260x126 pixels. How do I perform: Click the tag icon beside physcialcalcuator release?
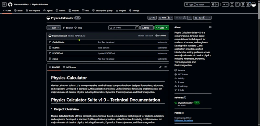point(175,103)
